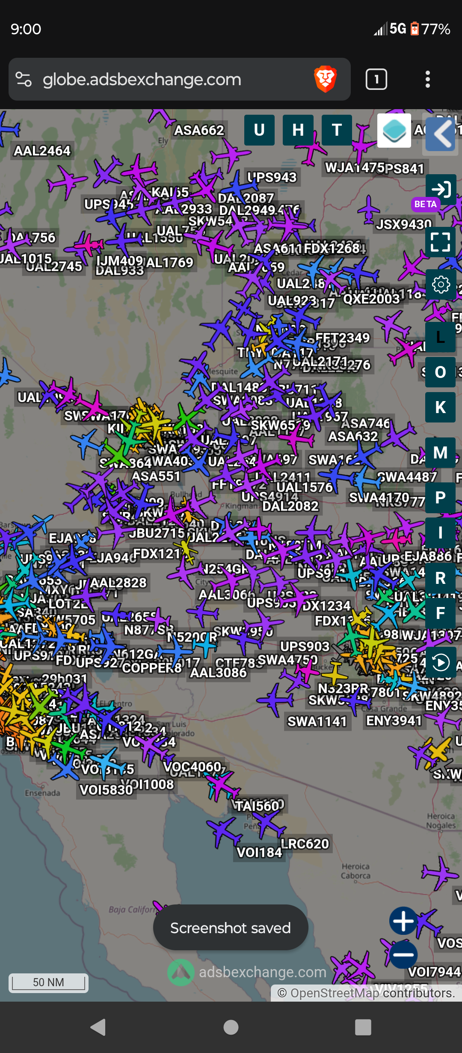
Task: Toggle fullscreen map view
Action: click(441, 242)
